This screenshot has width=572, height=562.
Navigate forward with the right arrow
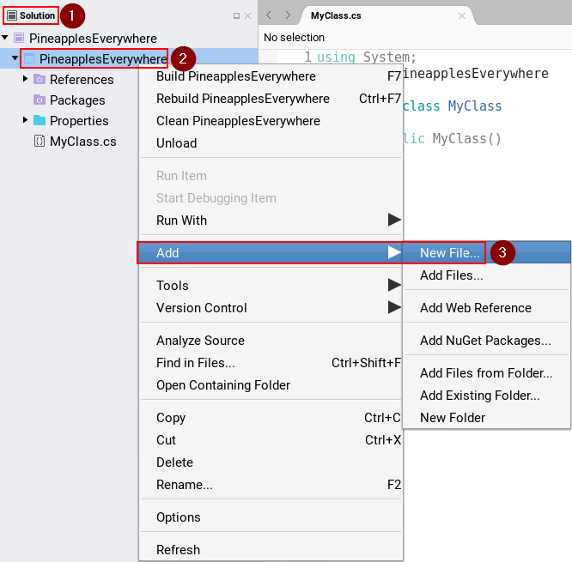pyautogui.click(x=288, y=15)
